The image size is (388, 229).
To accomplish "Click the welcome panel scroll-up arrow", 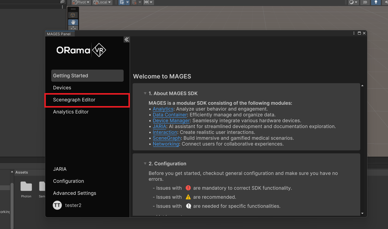I will (x=362, y=86).
